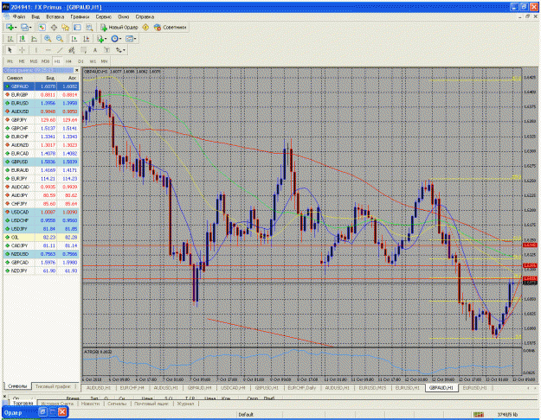This screenshot has height=420, width=541.
Task: Click connection status bars in status bar
Action: [x=479, y=415]
